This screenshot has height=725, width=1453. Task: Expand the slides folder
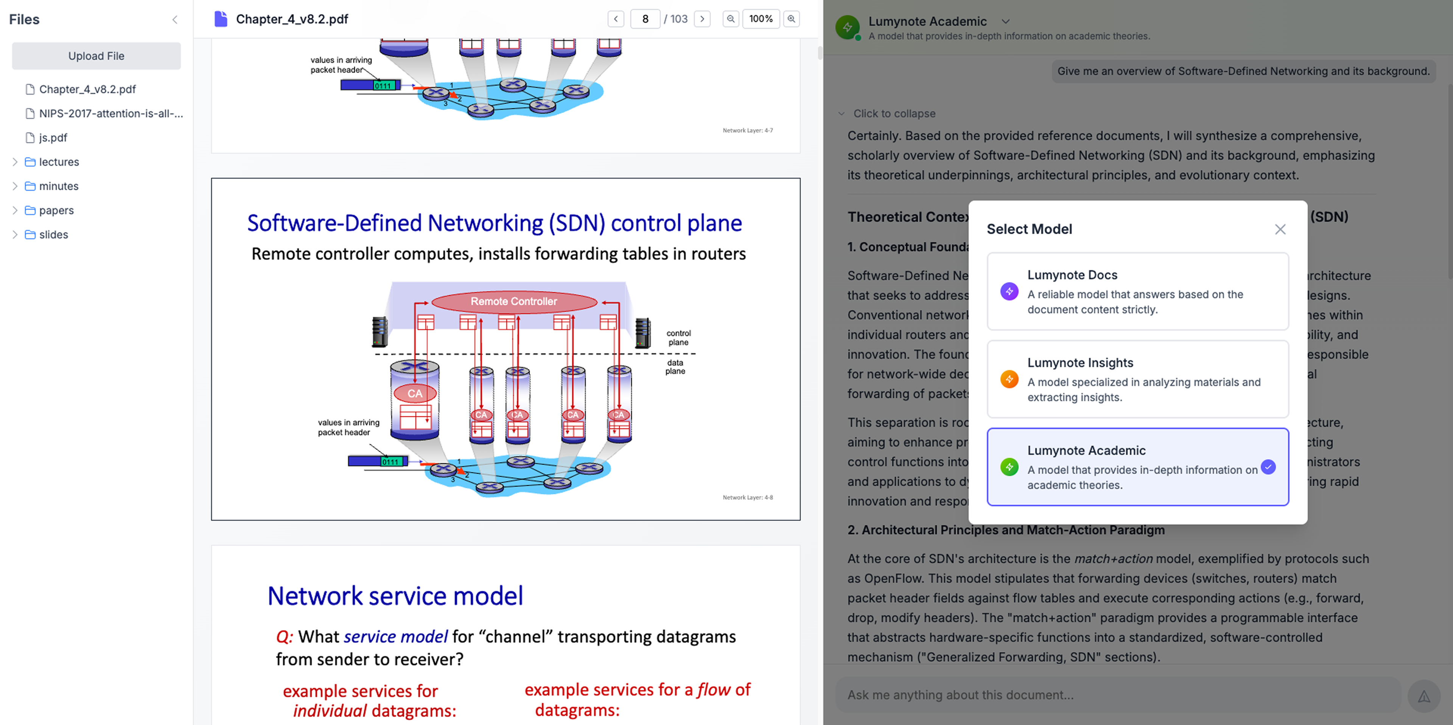tap(15, 235)
